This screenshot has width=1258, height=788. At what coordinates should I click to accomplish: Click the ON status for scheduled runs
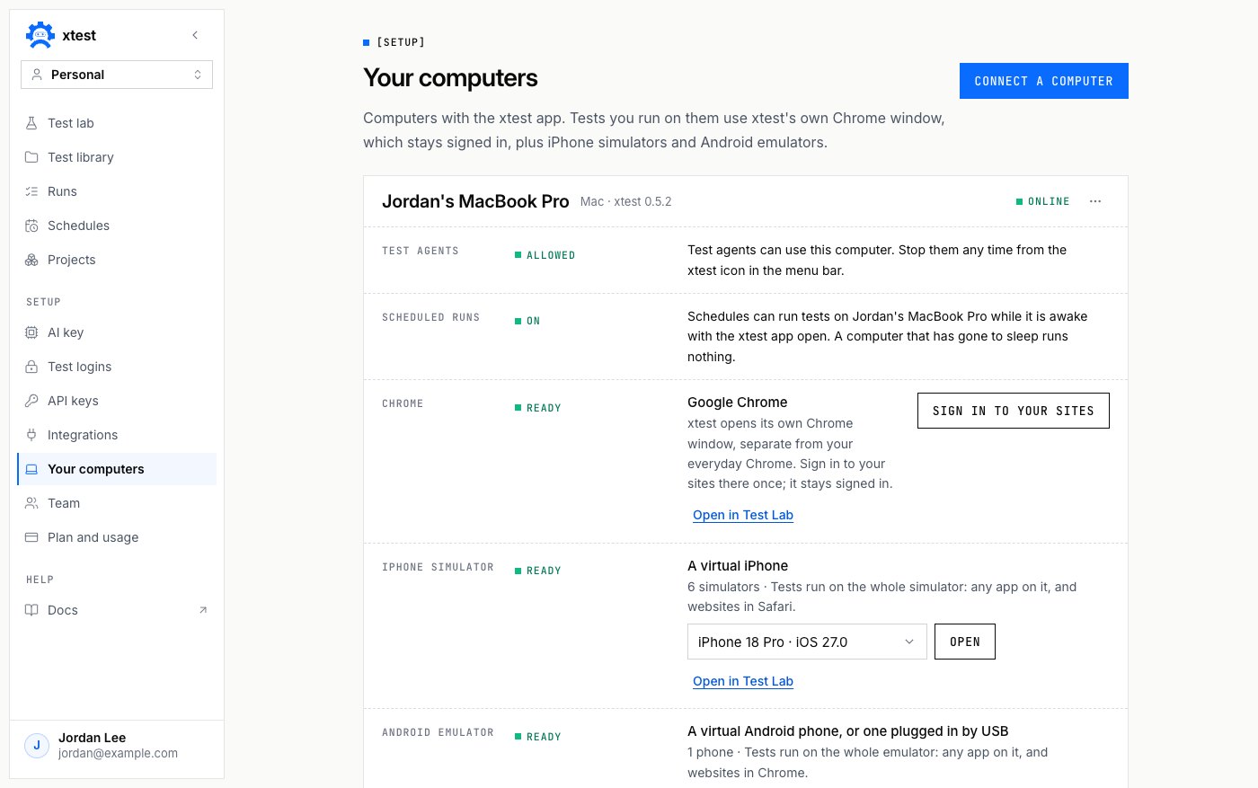tap(527, 321)
